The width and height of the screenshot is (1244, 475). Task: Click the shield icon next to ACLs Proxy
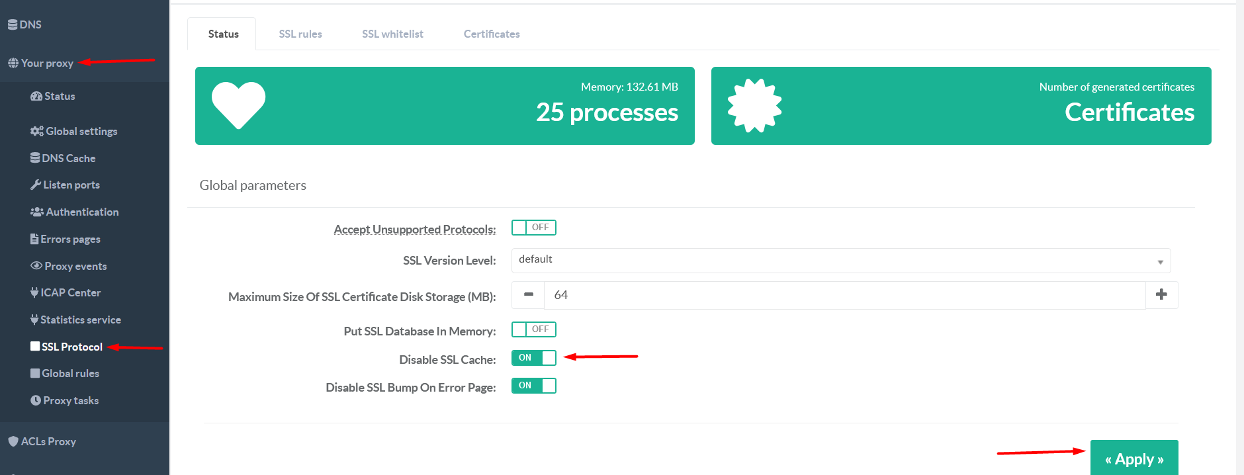click(13, 441)
